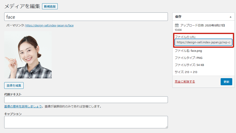The height and width of the screenshot is (133, 236).
Task: Select the ファイルの URL text field
Action: [203, 42]
